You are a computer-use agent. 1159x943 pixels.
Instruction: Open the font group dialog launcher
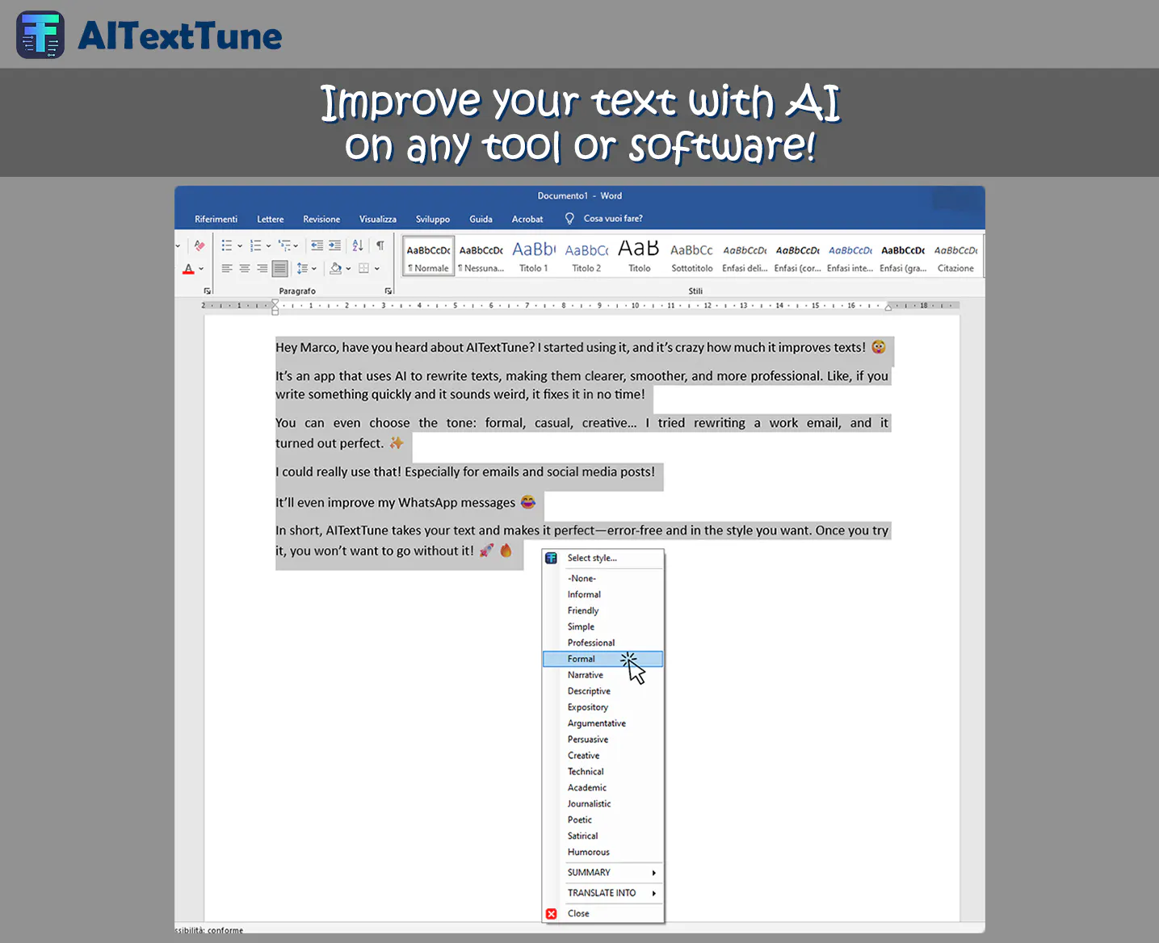click(208, 291)
